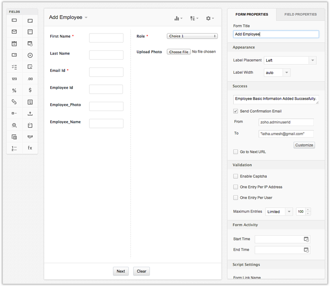Screen dimensions: 330x287
Task: Select the File upload field icon
Action: coord(30,113)
